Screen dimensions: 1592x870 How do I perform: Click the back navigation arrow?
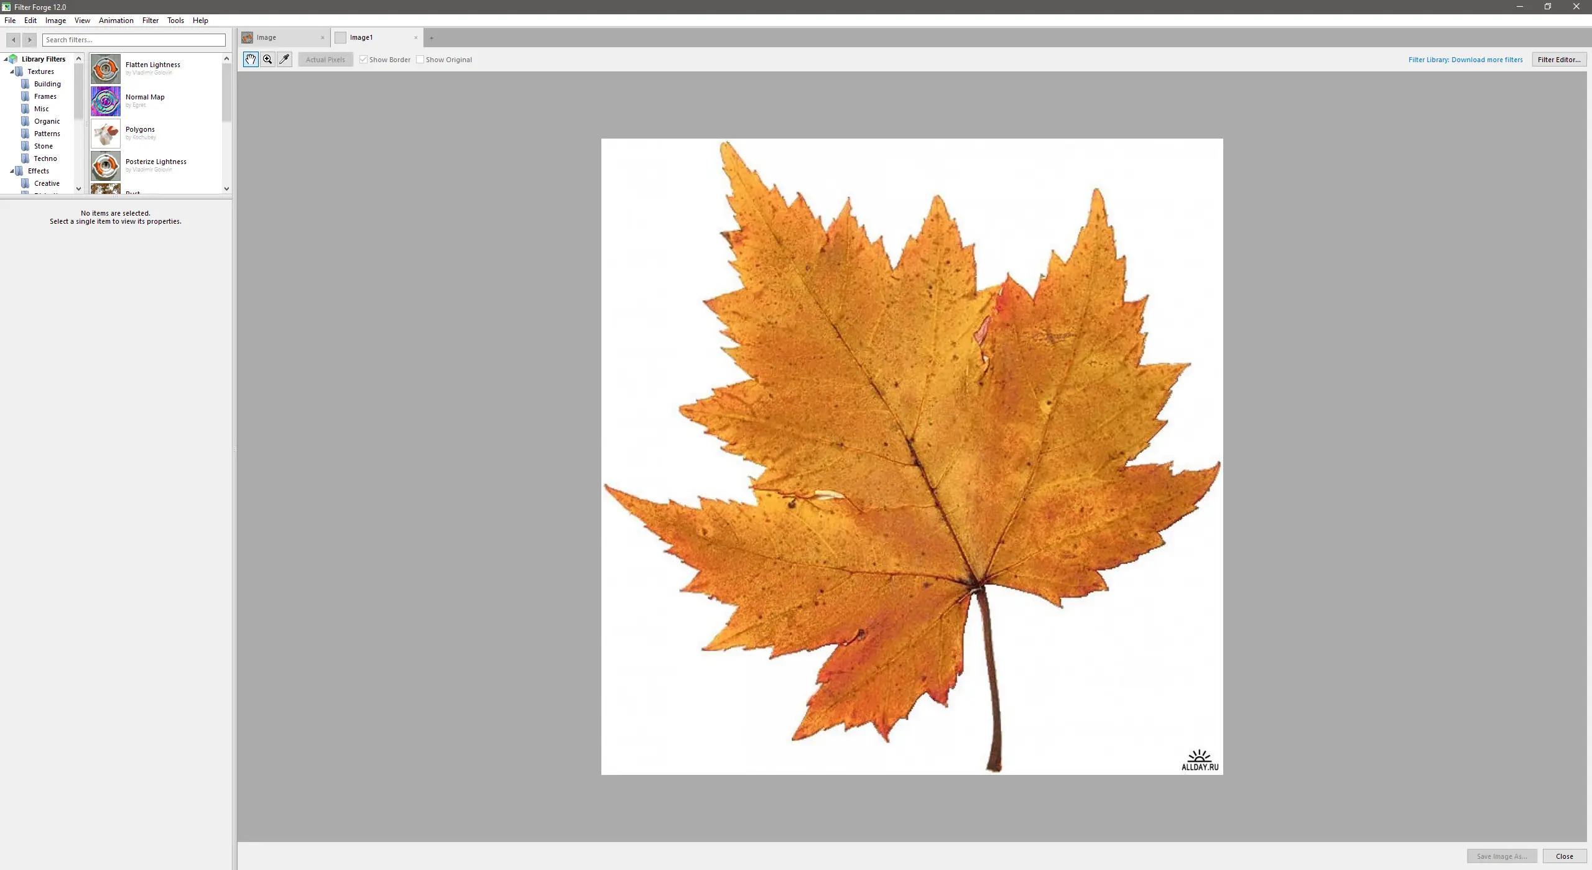(x=13, y=40)
